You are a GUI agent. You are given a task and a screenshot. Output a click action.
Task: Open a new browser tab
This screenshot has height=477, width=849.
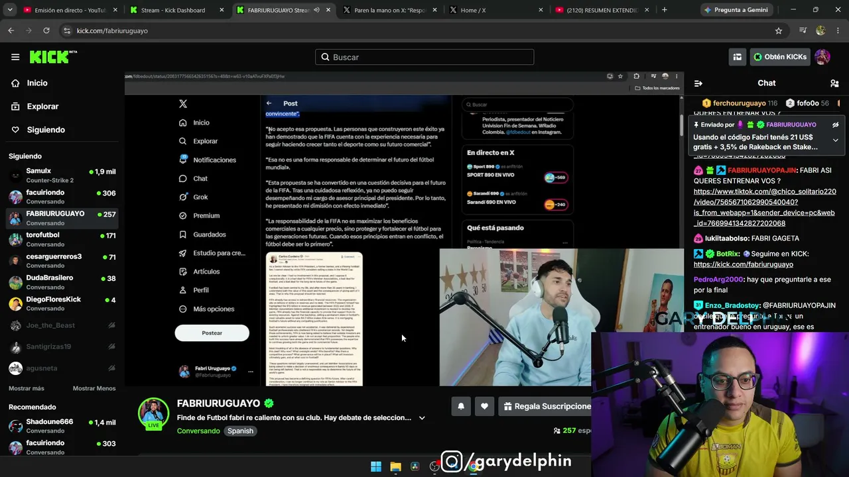click(664, 10)
